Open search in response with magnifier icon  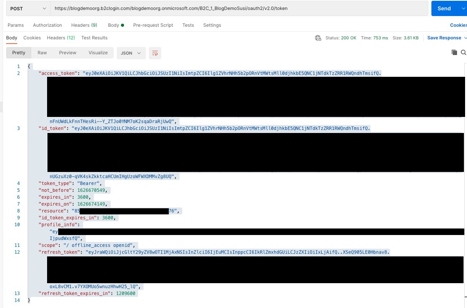pyautogui.click(x=464, y=52)
